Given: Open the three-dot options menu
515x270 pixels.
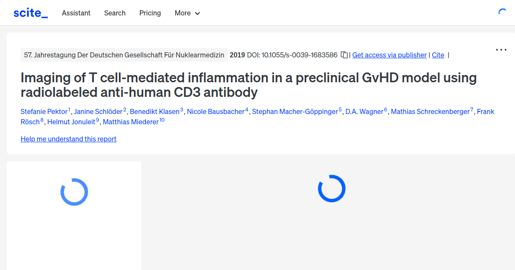Looking at the screenshot, I should tap(501, 50).
